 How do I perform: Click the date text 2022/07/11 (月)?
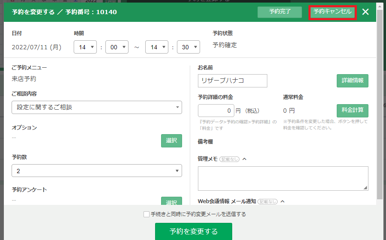(37, 47)
